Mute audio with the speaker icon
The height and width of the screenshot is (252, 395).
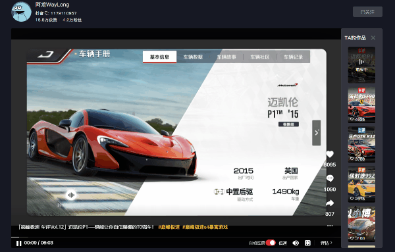pos(296,243)
